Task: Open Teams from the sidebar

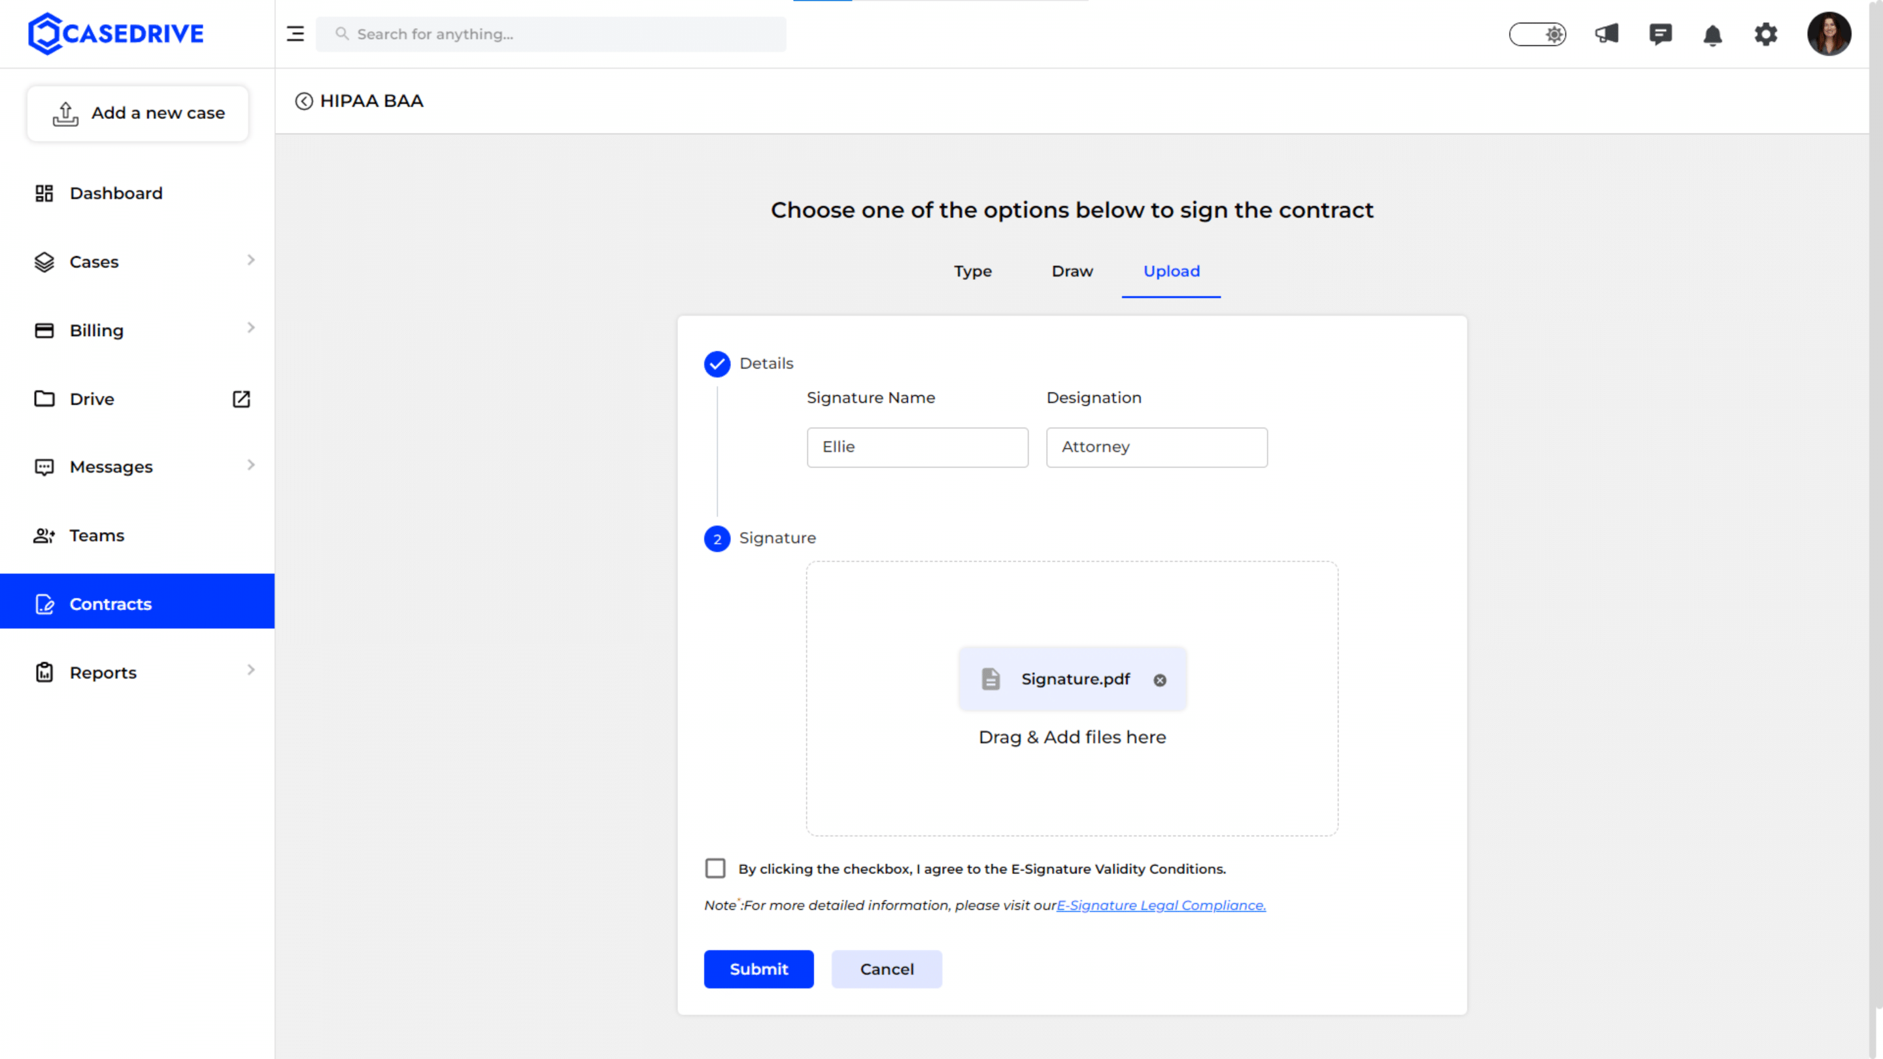Action: point(137,536)
